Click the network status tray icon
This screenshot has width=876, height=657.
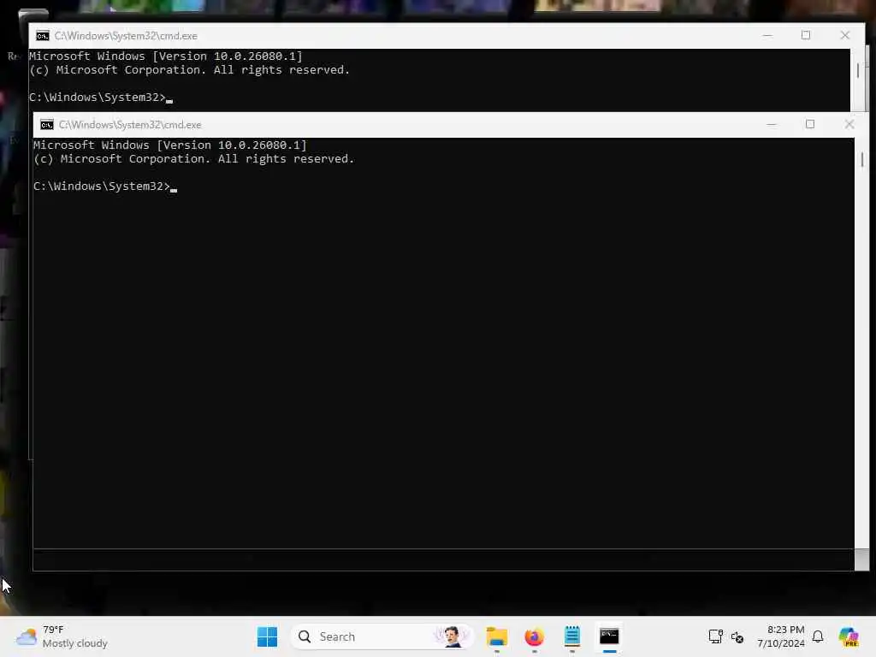click(715, 636)
